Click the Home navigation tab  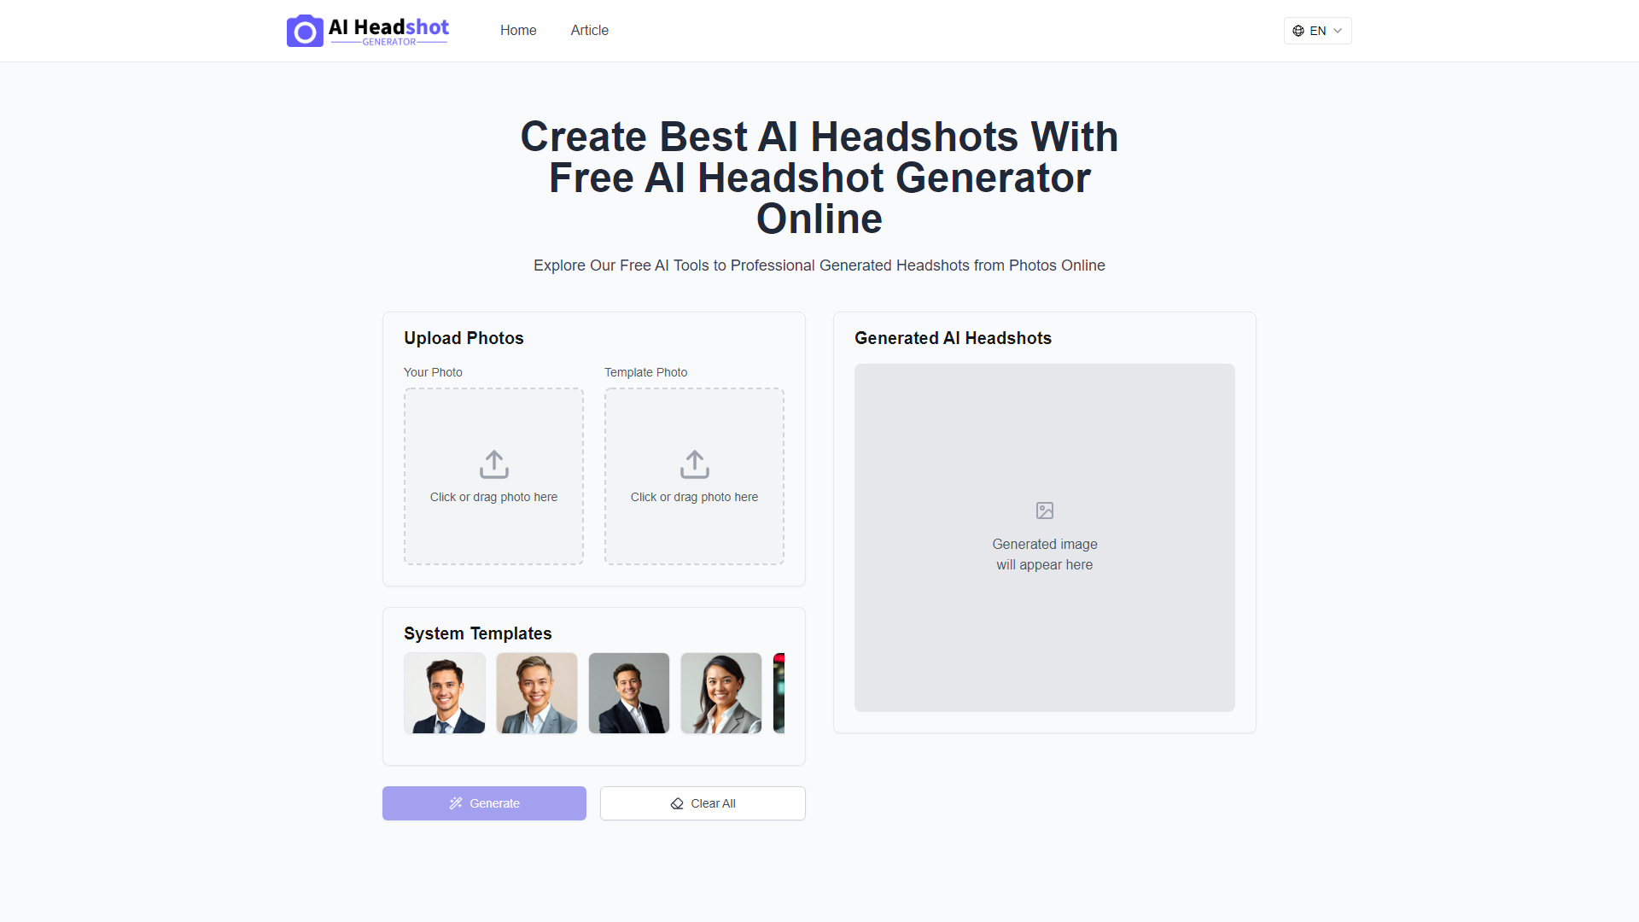(518, 31)
